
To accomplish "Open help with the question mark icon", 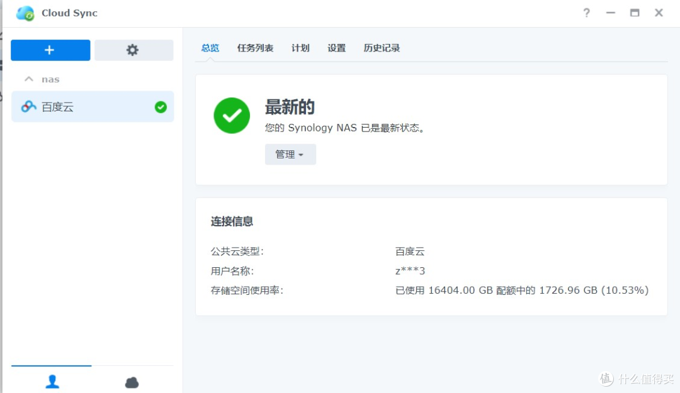I will click(x=586, y=13).
